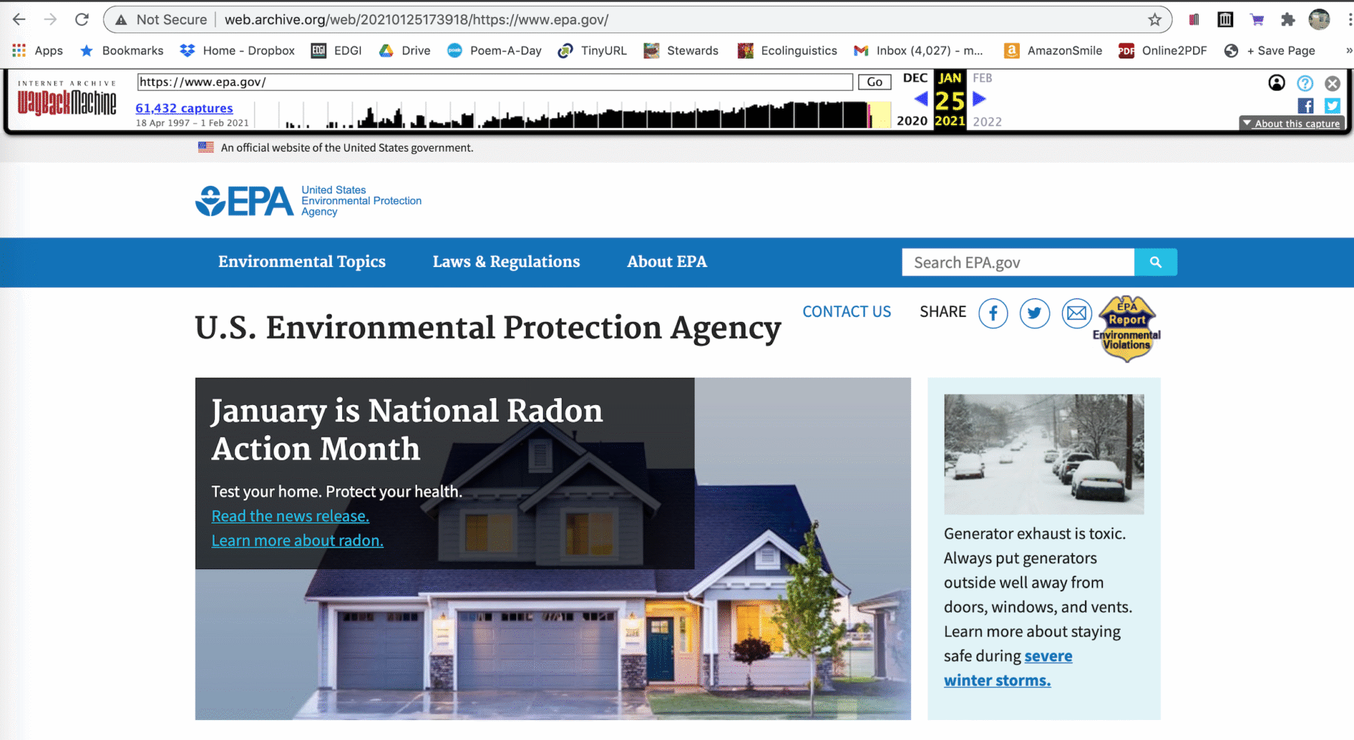Reload the page in browser

pos(81,20)
